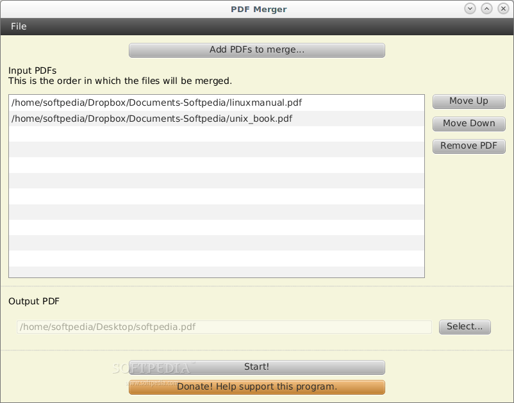Close the PDF Merger window
This screenshot has height=403, width=514.
[502, 8]
